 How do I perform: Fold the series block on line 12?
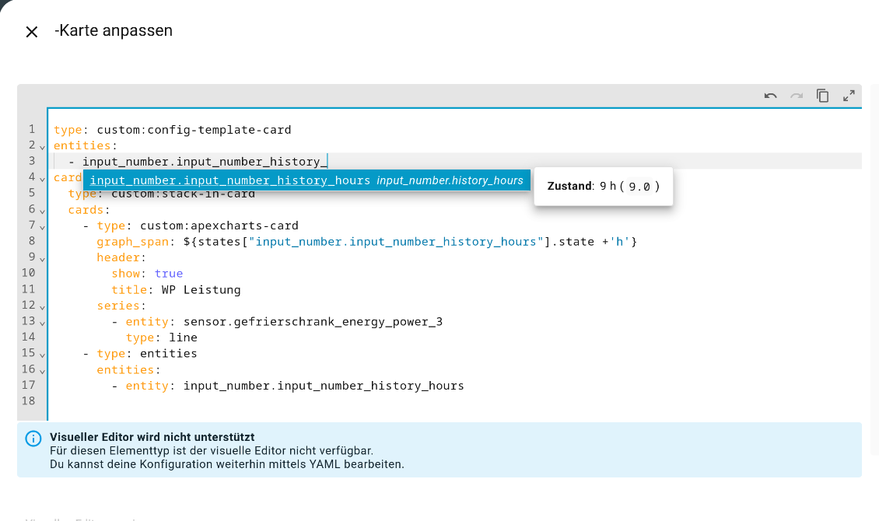42,306
